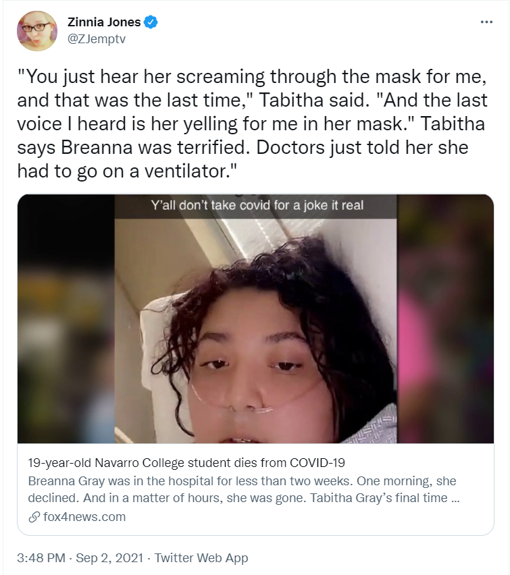Click the link icon beside fox4news.com
510x575 pixels.
pos(34,517)
